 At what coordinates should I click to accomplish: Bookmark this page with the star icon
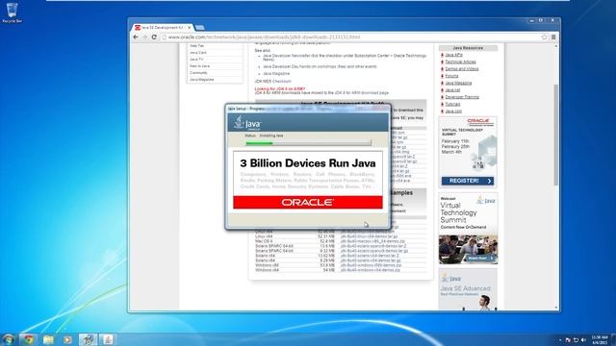click(x=544, y=37)
